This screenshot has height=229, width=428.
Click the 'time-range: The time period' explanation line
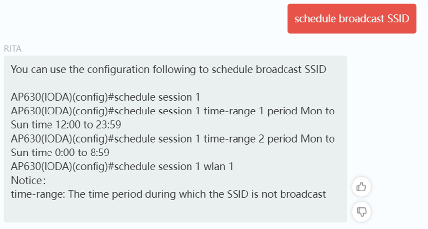[168, 194]
